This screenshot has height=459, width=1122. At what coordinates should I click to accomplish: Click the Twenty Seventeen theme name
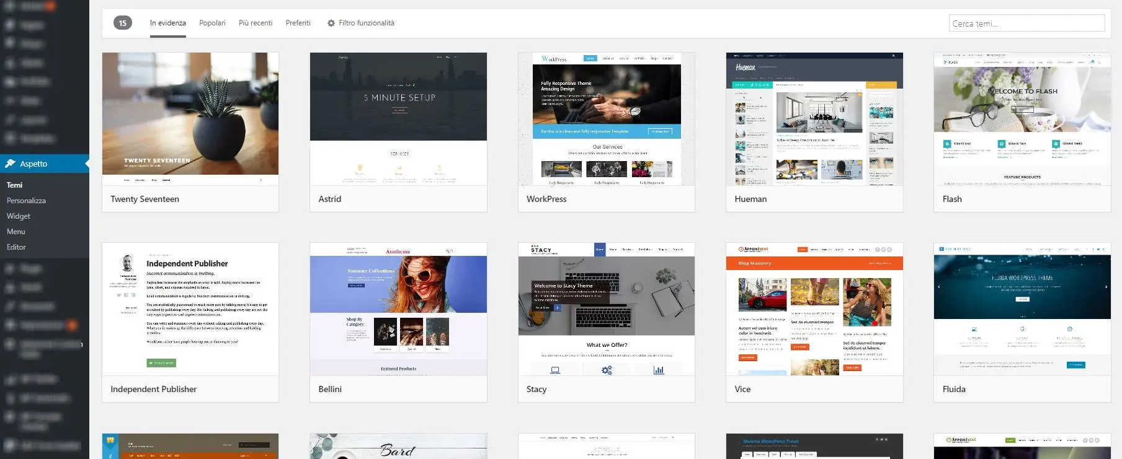(x=145, y=199)
